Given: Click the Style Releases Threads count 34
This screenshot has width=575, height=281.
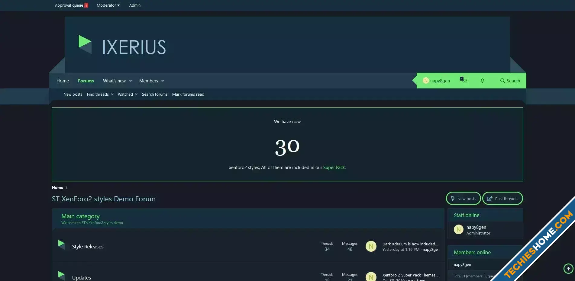Looking at the screenshot, I should (327, 249).
